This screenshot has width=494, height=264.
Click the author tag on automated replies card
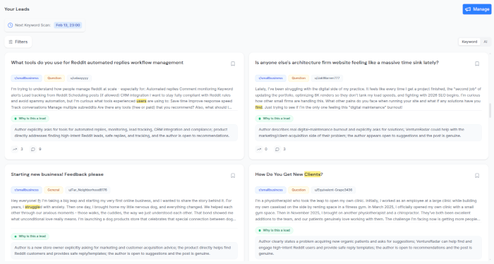coord(79,78)
